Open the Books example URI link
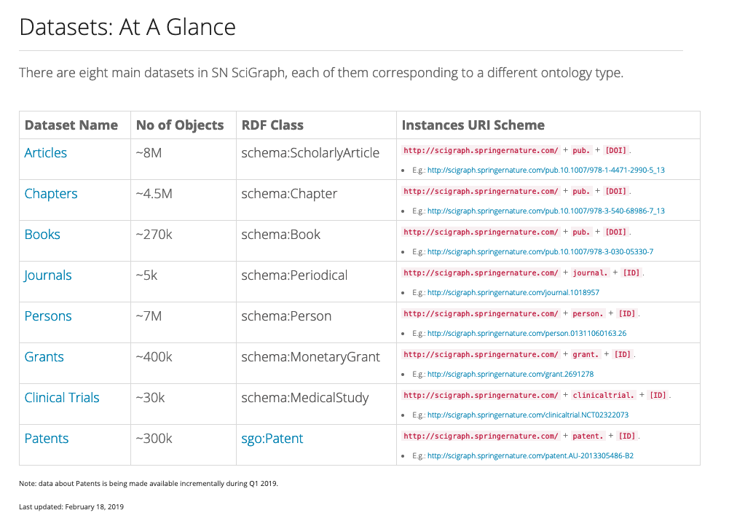The height and width of the screenshot is (529, 729). click(x=540, y=252)
